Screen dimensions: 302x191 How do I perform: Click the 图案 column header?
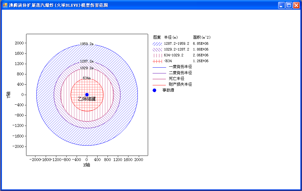(157, 37)
